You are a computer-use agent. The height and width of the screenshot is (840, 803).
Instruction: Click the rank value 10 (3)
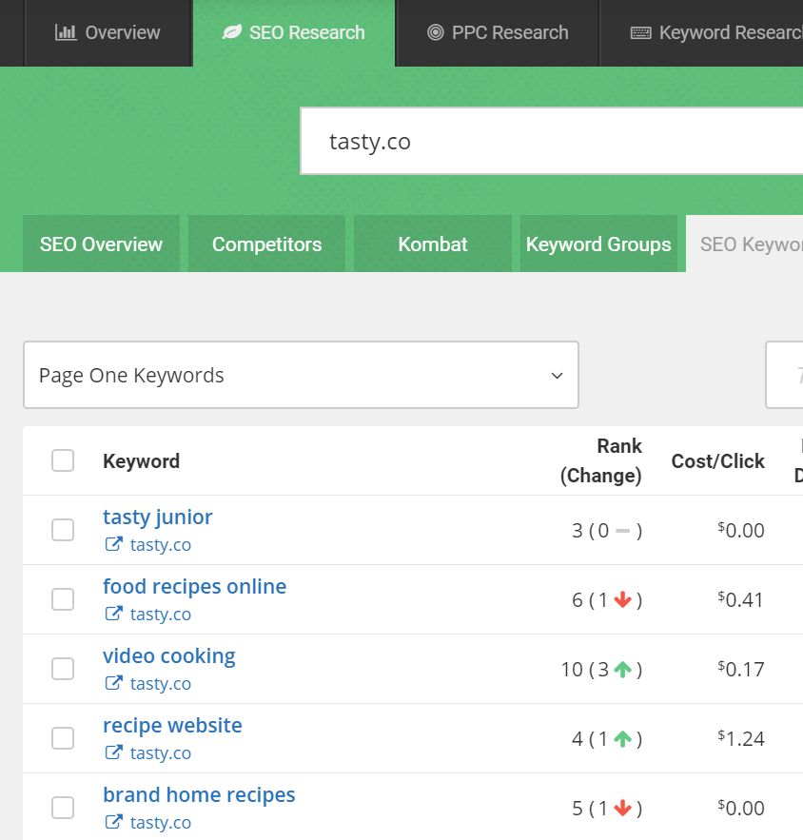point(601,670)
